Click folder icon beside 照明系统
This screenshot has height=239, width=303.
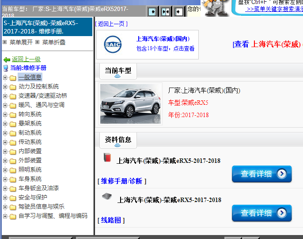point(13,170)
